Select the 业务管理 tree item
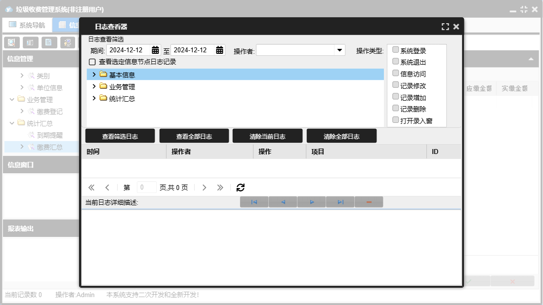This screenshot has width=543, height=305. 122,87
